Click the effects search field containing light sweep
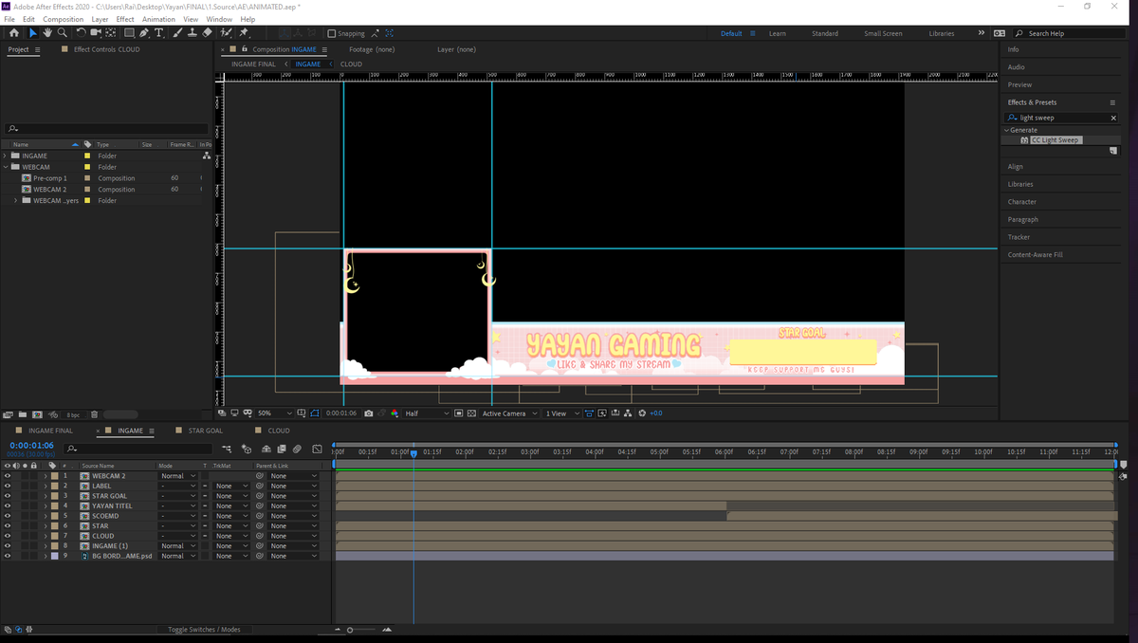This screenshot has width=1138, height=643. click(x=1059, y=118)
